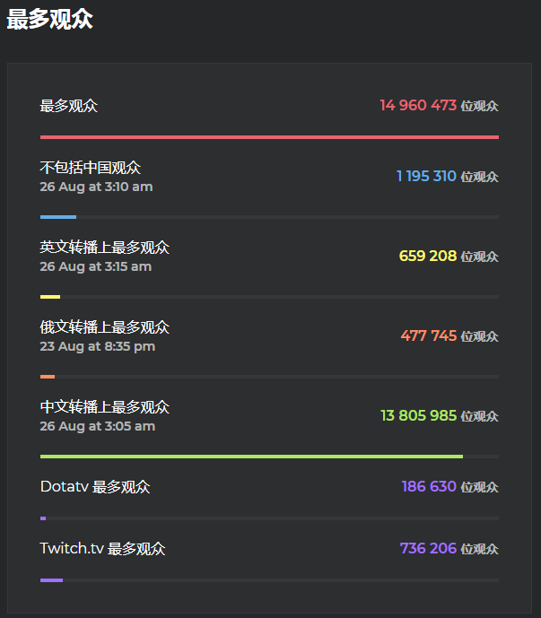This screenshot has width=541, height=618.
Task: Click the 最多观众 page heading
Action: [x=49, y=19]
